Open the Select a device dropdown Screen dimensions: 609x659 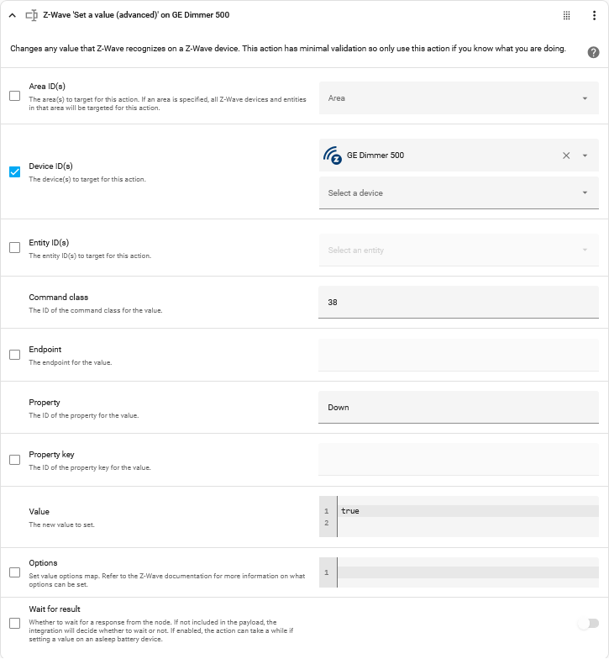pos(459,193)
